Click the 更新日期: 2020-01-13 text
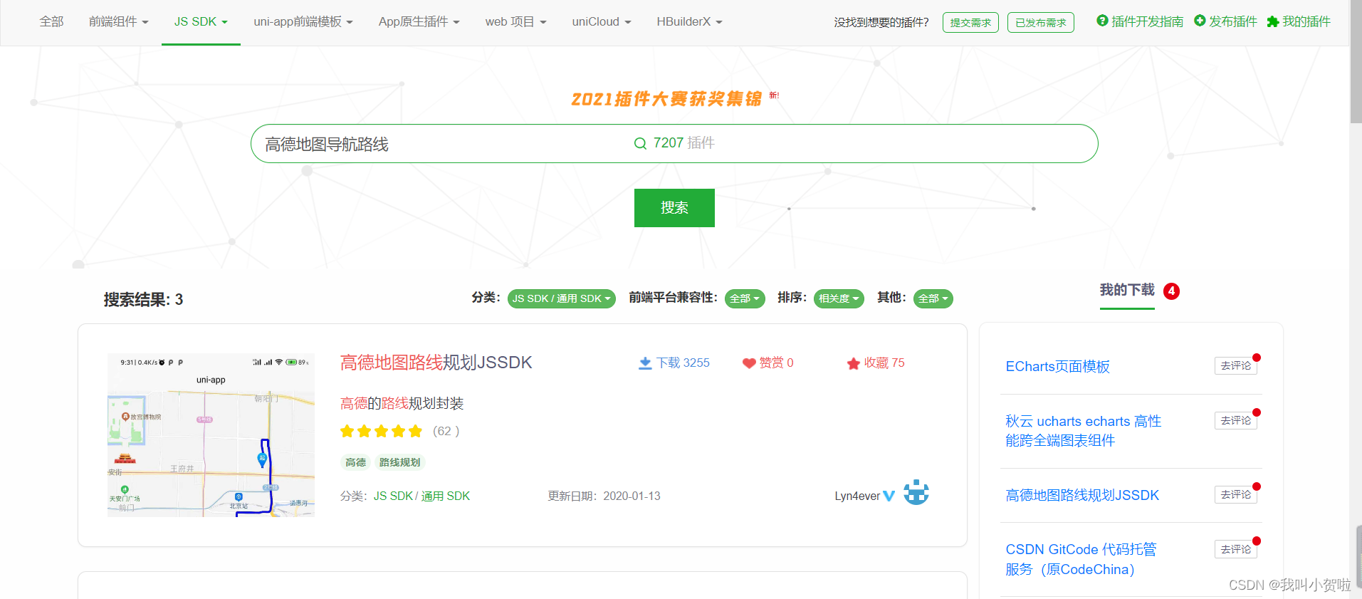The image size is (1362, 599). pyautogui.click(x=604, y=496)
